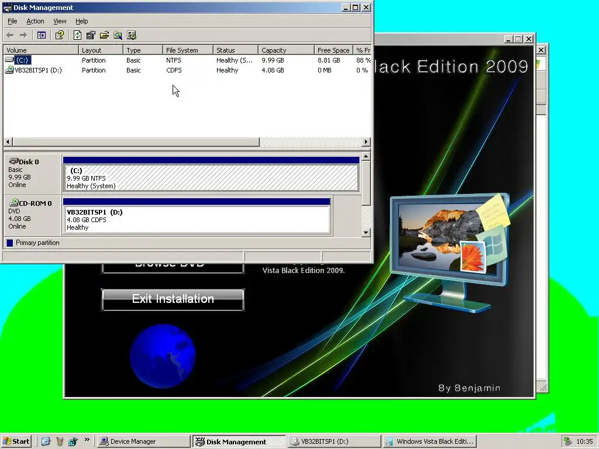Click the CD-ROM 0 label panel
Viewport: 599px width, 449px height.
tap(32, 215)
